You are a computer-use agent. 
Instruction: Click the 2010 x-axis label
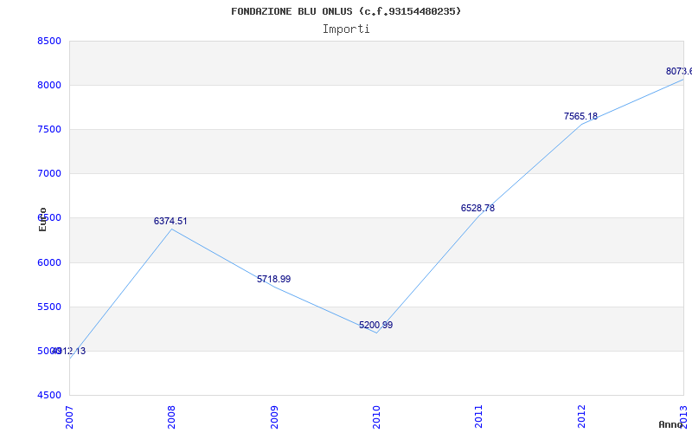[376, 417]
